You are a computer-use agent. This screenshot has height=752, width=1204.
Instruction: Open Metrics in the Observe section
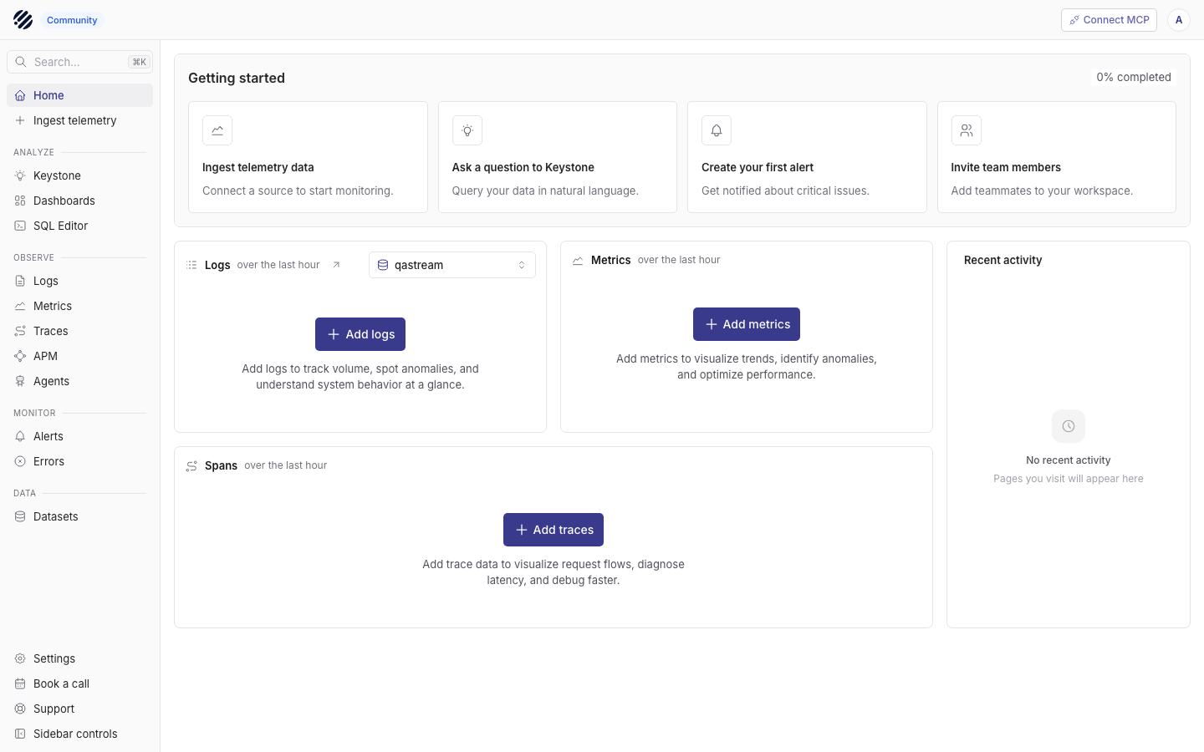click(79, 306)
